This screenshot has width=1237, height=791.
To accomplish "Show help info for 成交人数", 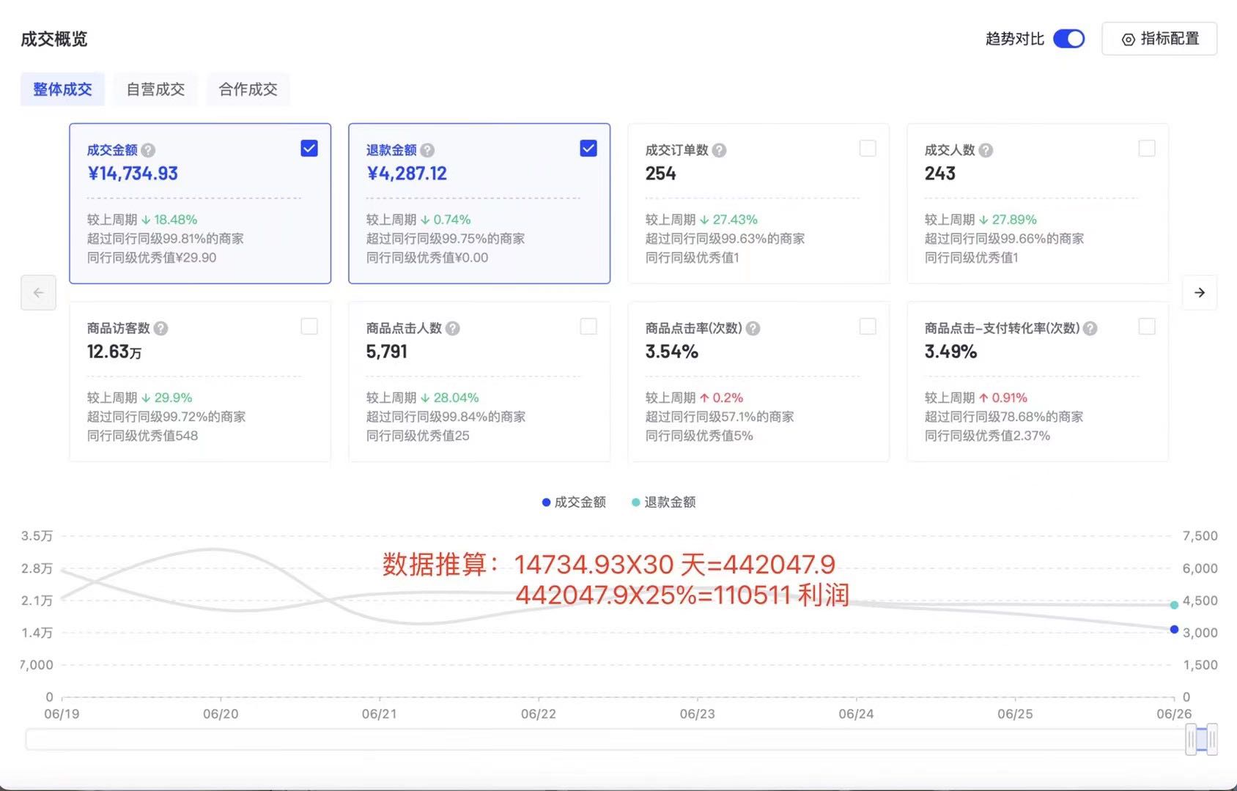I will pyautogui.click(x=986, y=150).
